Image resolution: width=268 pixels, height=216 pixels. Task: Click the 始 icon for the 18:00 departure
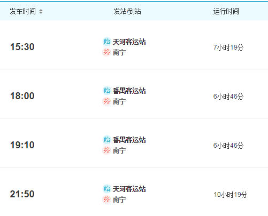click(x=106, y=91)
